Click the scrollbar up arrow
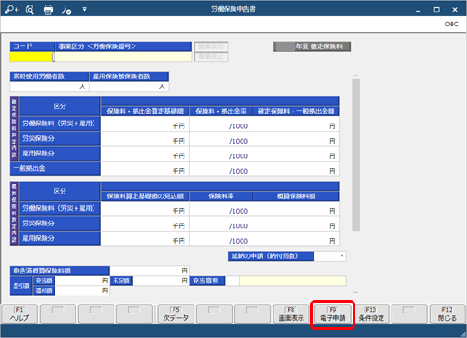 coord(356,75)
